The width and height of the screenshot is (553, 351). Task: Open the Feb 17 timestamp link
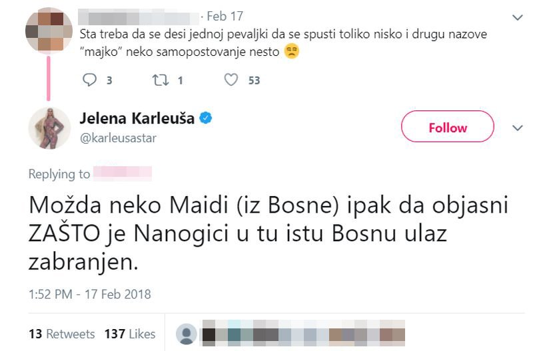pyautogui.click(x=225, y=16)
